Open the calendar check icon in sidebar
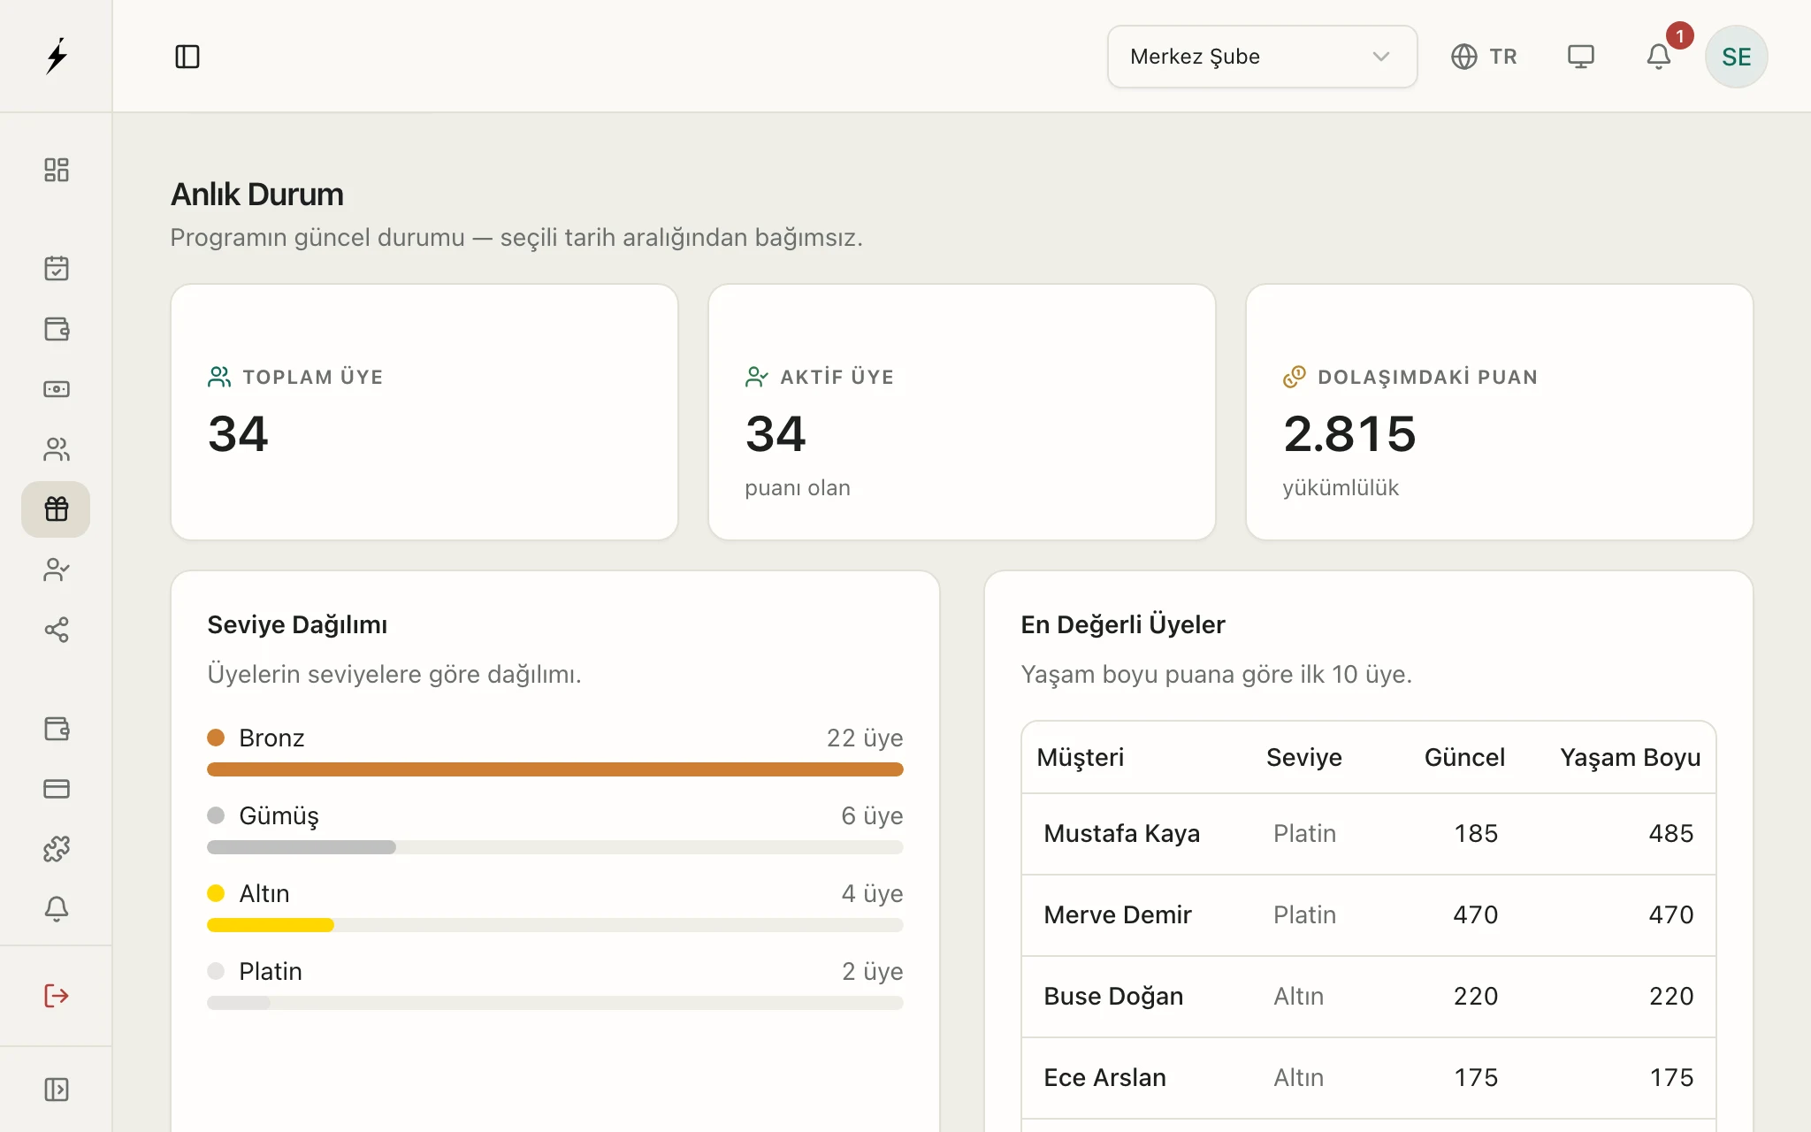Viewport: 1811px width, 1132px height. (57, 268)
